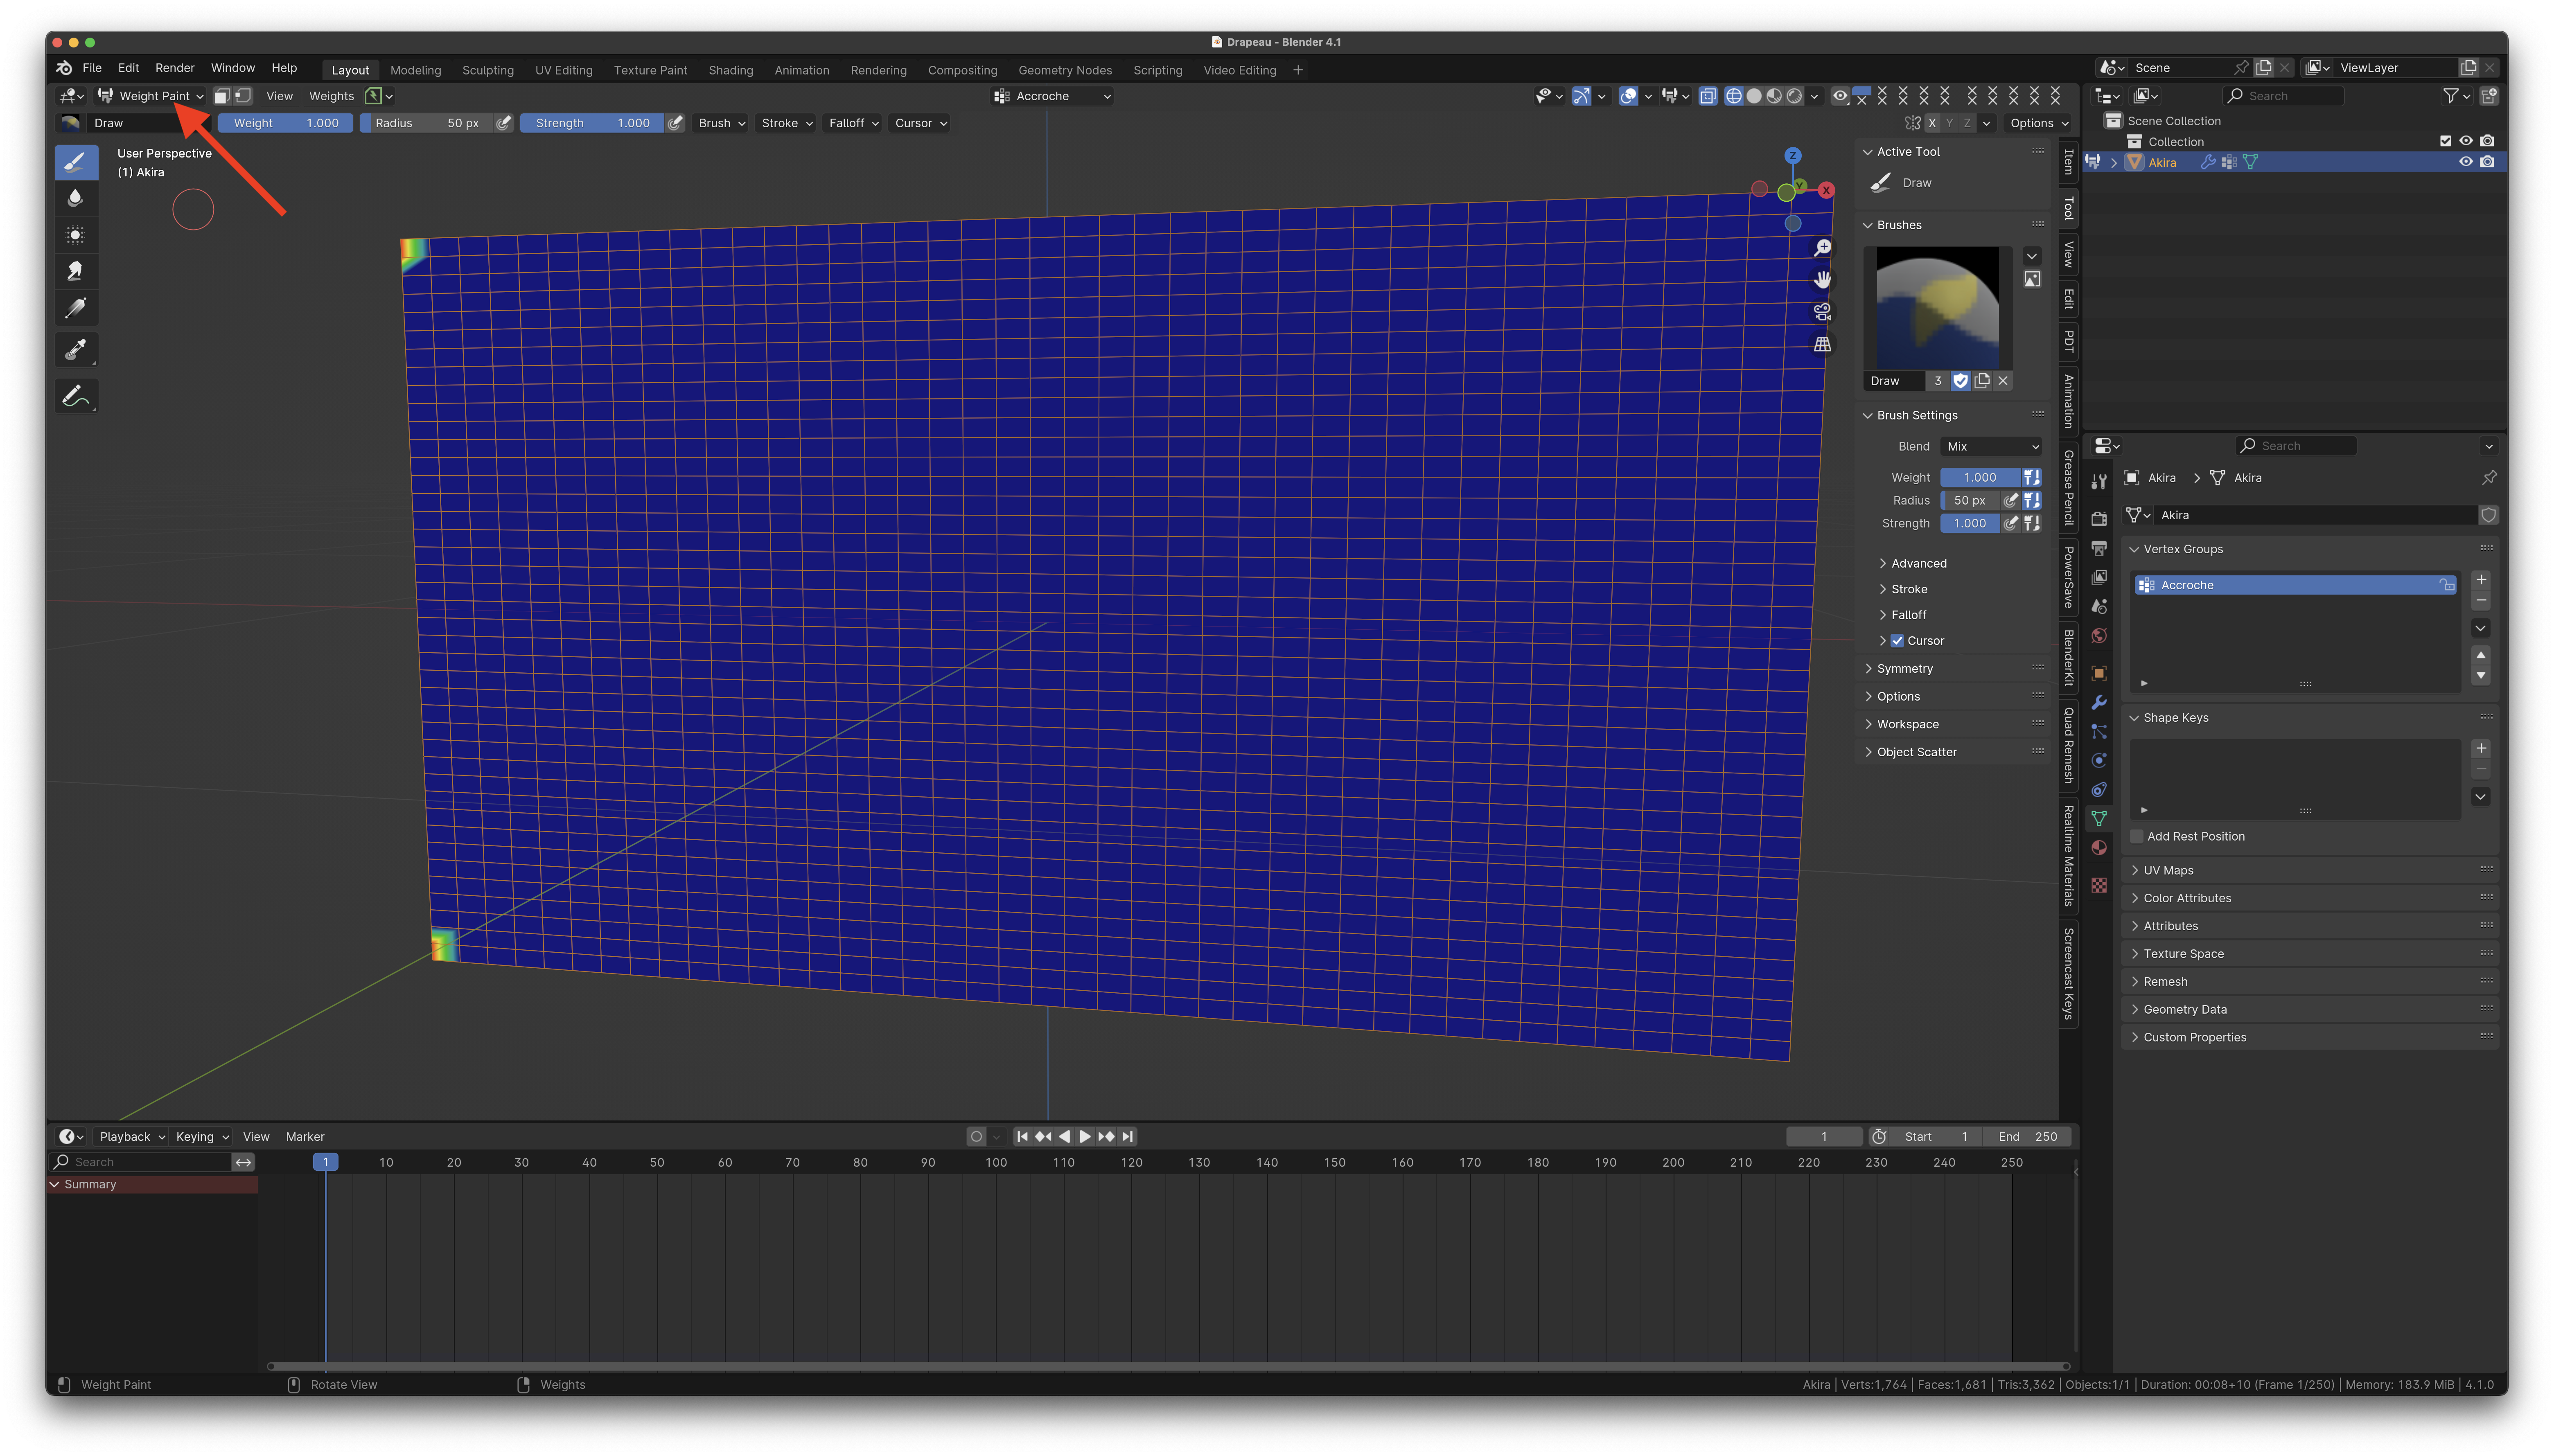
Task: Click the viewport zoom magnifier icon
Action: [x=1823, y=248]
